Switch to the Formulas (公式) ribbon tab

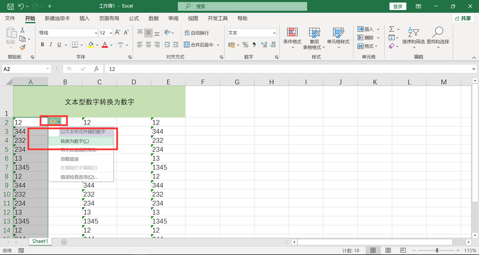pyautogui.click(x=134, y=18)
